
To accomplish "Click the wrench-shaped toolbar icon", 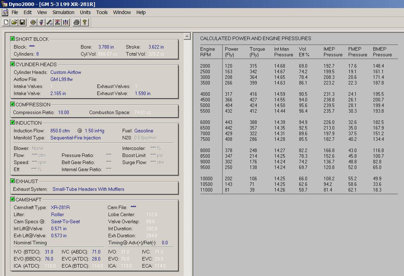I will click(49, 23).
